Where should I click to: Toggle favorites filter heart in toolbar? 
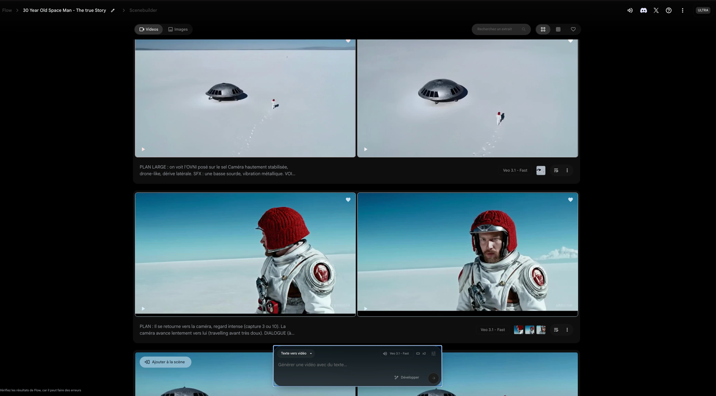(x=573, y=29)
